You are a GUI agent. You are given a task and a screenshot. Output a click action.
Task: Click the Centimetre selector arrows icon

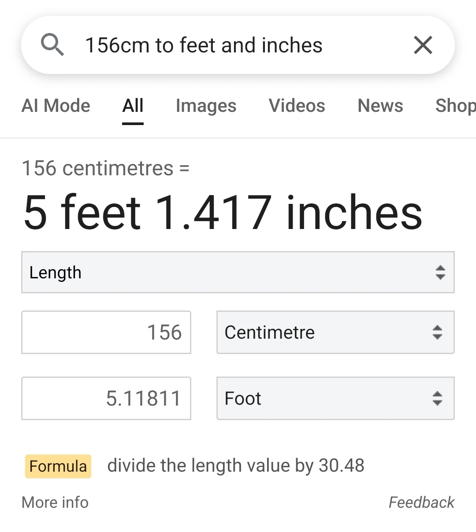tap(437, 332)
